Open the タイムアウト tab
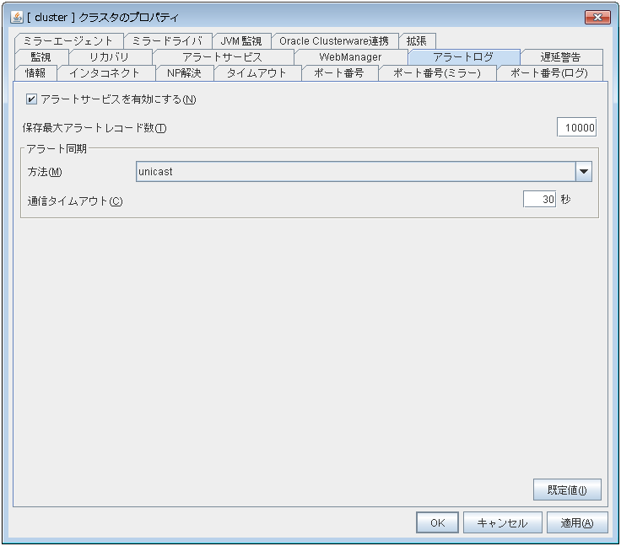Image resolution: width=621 pixels, height=546 pixels. [256, 73]
